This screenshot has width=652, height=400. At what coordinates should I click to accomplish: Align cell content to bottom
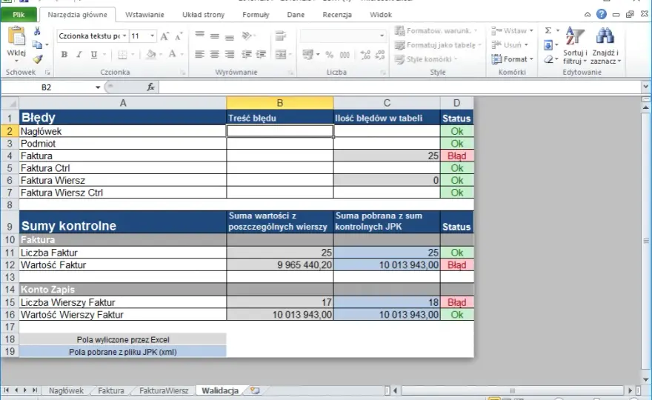point(230,37)
